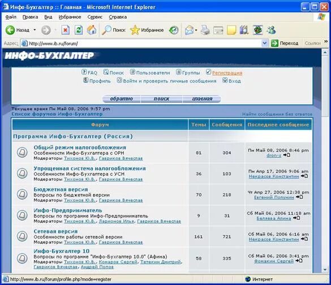Click the Регистрация link
The height and width of the screenshot is (285, 331).
(227, 73)
